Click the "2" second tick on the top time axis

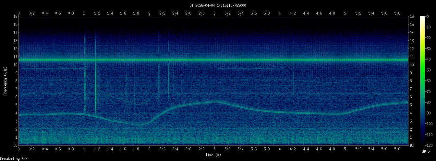coord(149,13)
